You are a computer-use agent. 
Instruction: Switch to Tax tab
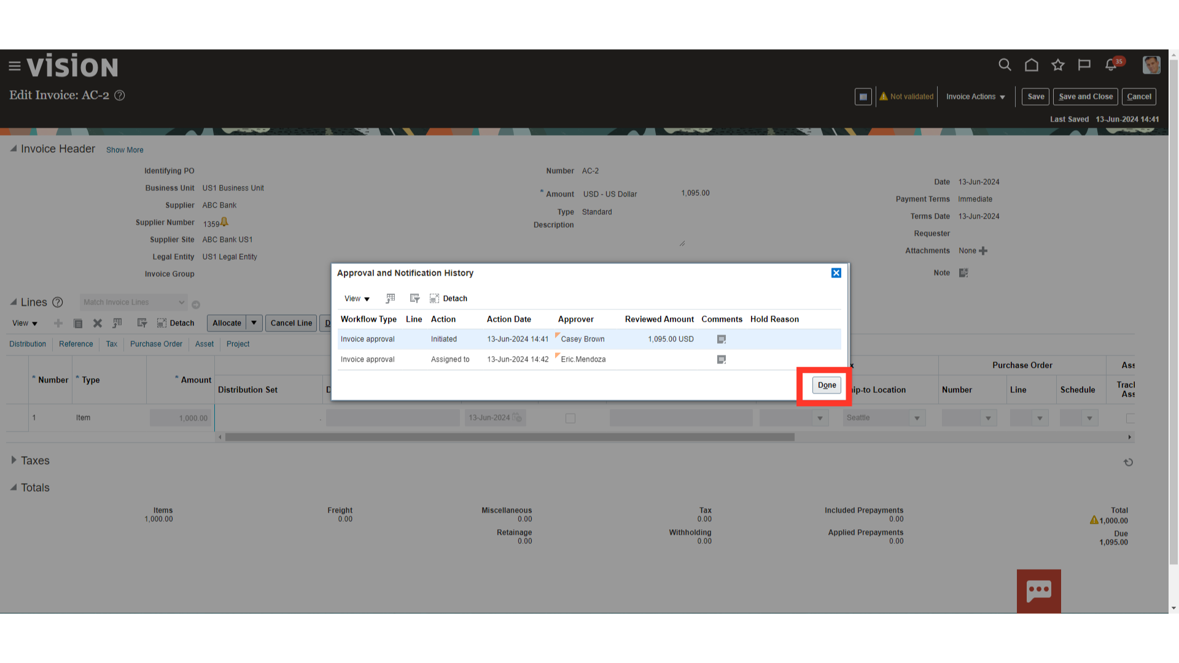(112, 344)
